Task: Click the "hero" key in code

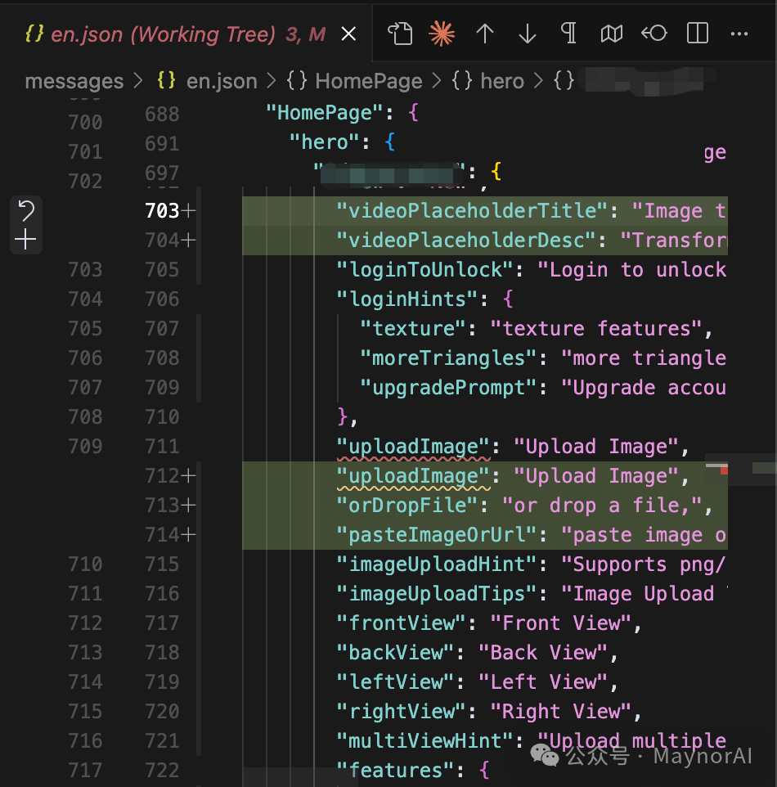Action: click(324, 142)
